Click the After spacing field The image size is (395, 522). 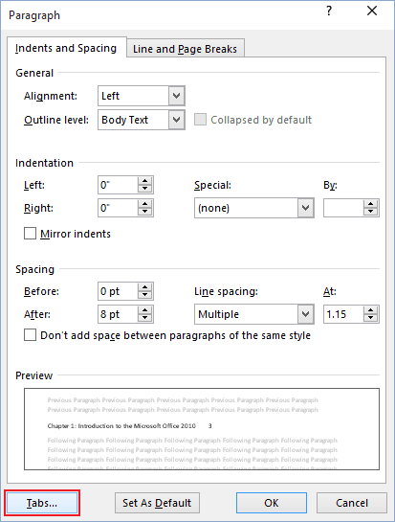coord(118,314)
